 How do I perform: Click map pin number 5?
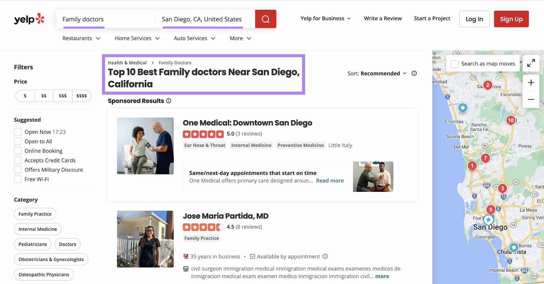pos(490,210)
